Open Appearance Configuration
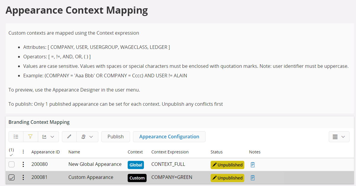 (169, 137)
